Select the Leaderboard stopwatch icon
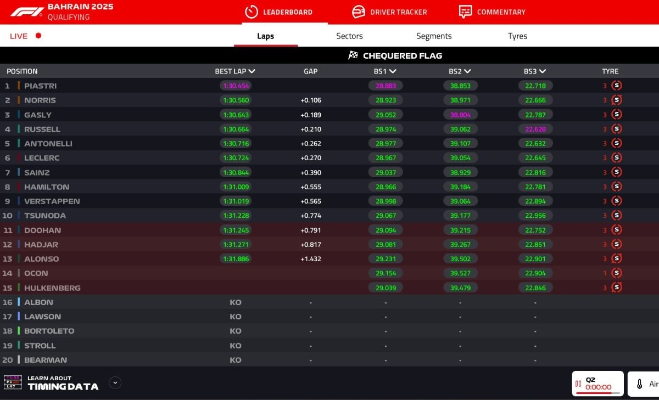Viewport: 659px width, 400px height. click(x=251, y=11)
